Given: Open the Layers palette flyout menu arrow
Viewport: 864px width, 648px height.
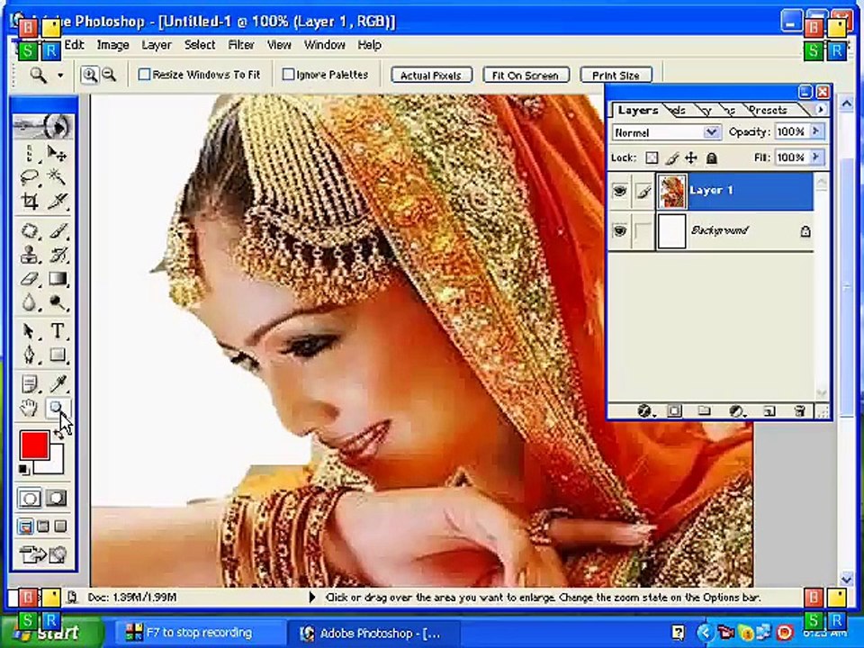Looking at the screenshot, I should (821, 110).
